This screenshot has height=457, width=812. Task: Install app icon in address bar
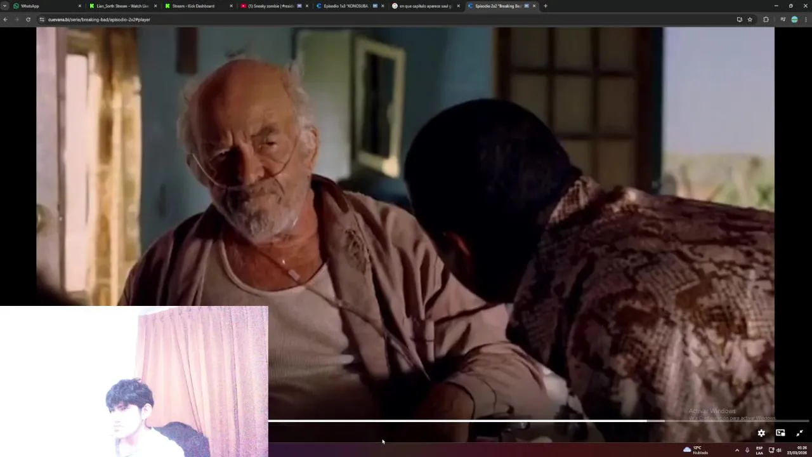pyautogui.click(x=739, y=20)
